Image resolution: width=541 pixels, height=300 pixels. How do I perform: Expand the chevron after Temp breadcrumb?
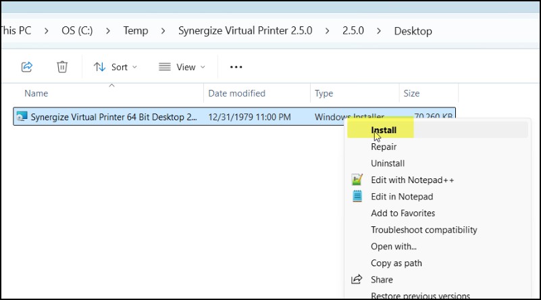click(x=163, y=31)
